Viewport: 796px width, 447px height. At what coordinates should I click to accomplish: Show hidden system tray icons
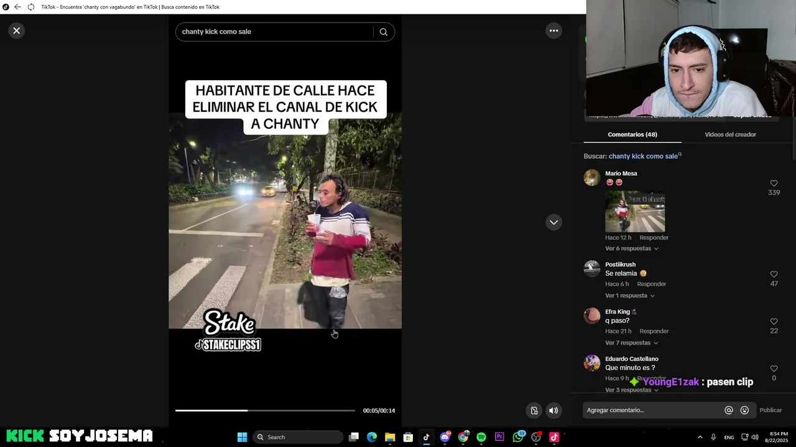[x=700, y=437]
